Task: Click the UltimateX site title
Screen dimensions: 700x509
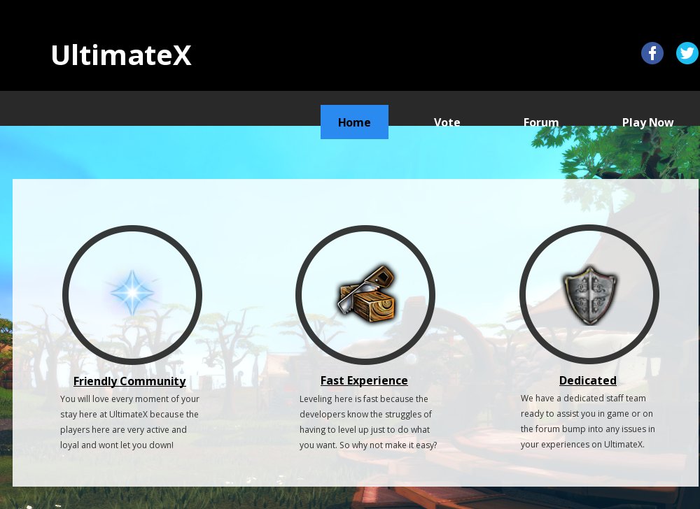Action: click(121, 55)
